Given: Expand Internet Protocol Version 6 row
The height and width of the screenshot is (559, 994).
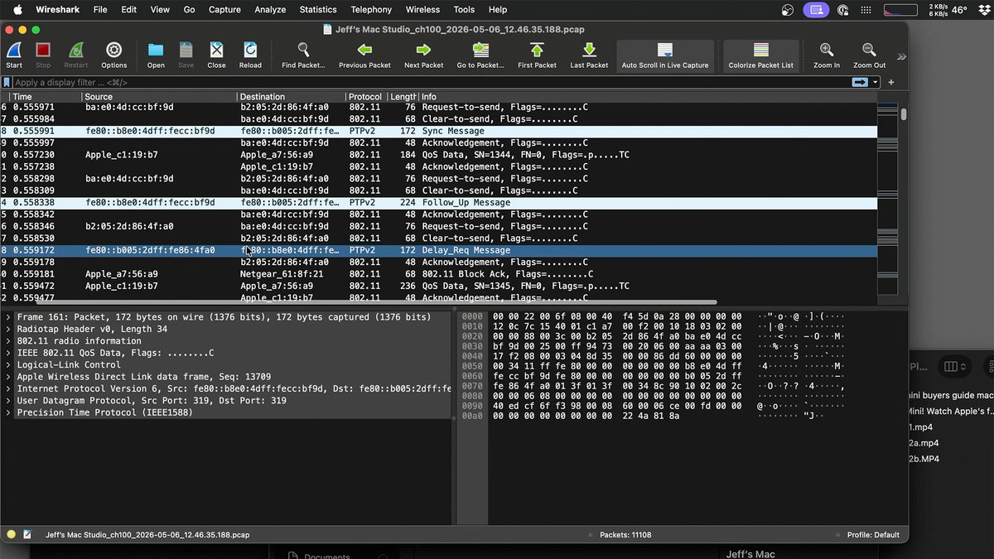Looking at the screenshot, I should [7, 388].
